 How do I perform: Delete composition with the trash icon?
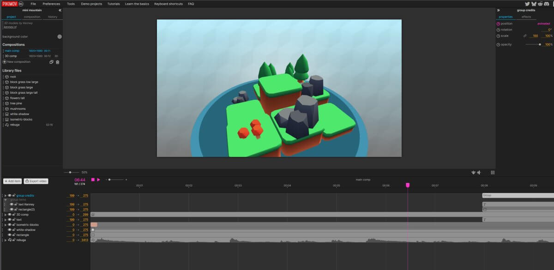tap(57, 62)
